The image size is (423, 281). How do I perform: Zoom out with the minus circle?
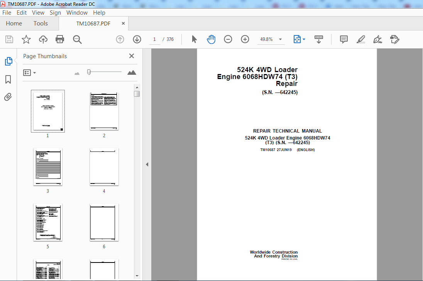click(x=228, y=39)
